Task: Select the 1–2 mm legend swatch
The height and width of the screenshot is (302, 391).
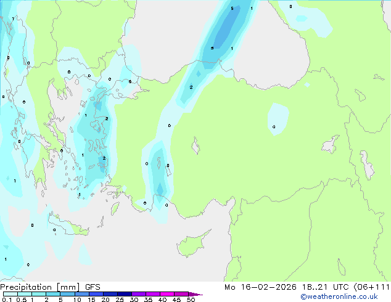Action: tap(39, 294)
